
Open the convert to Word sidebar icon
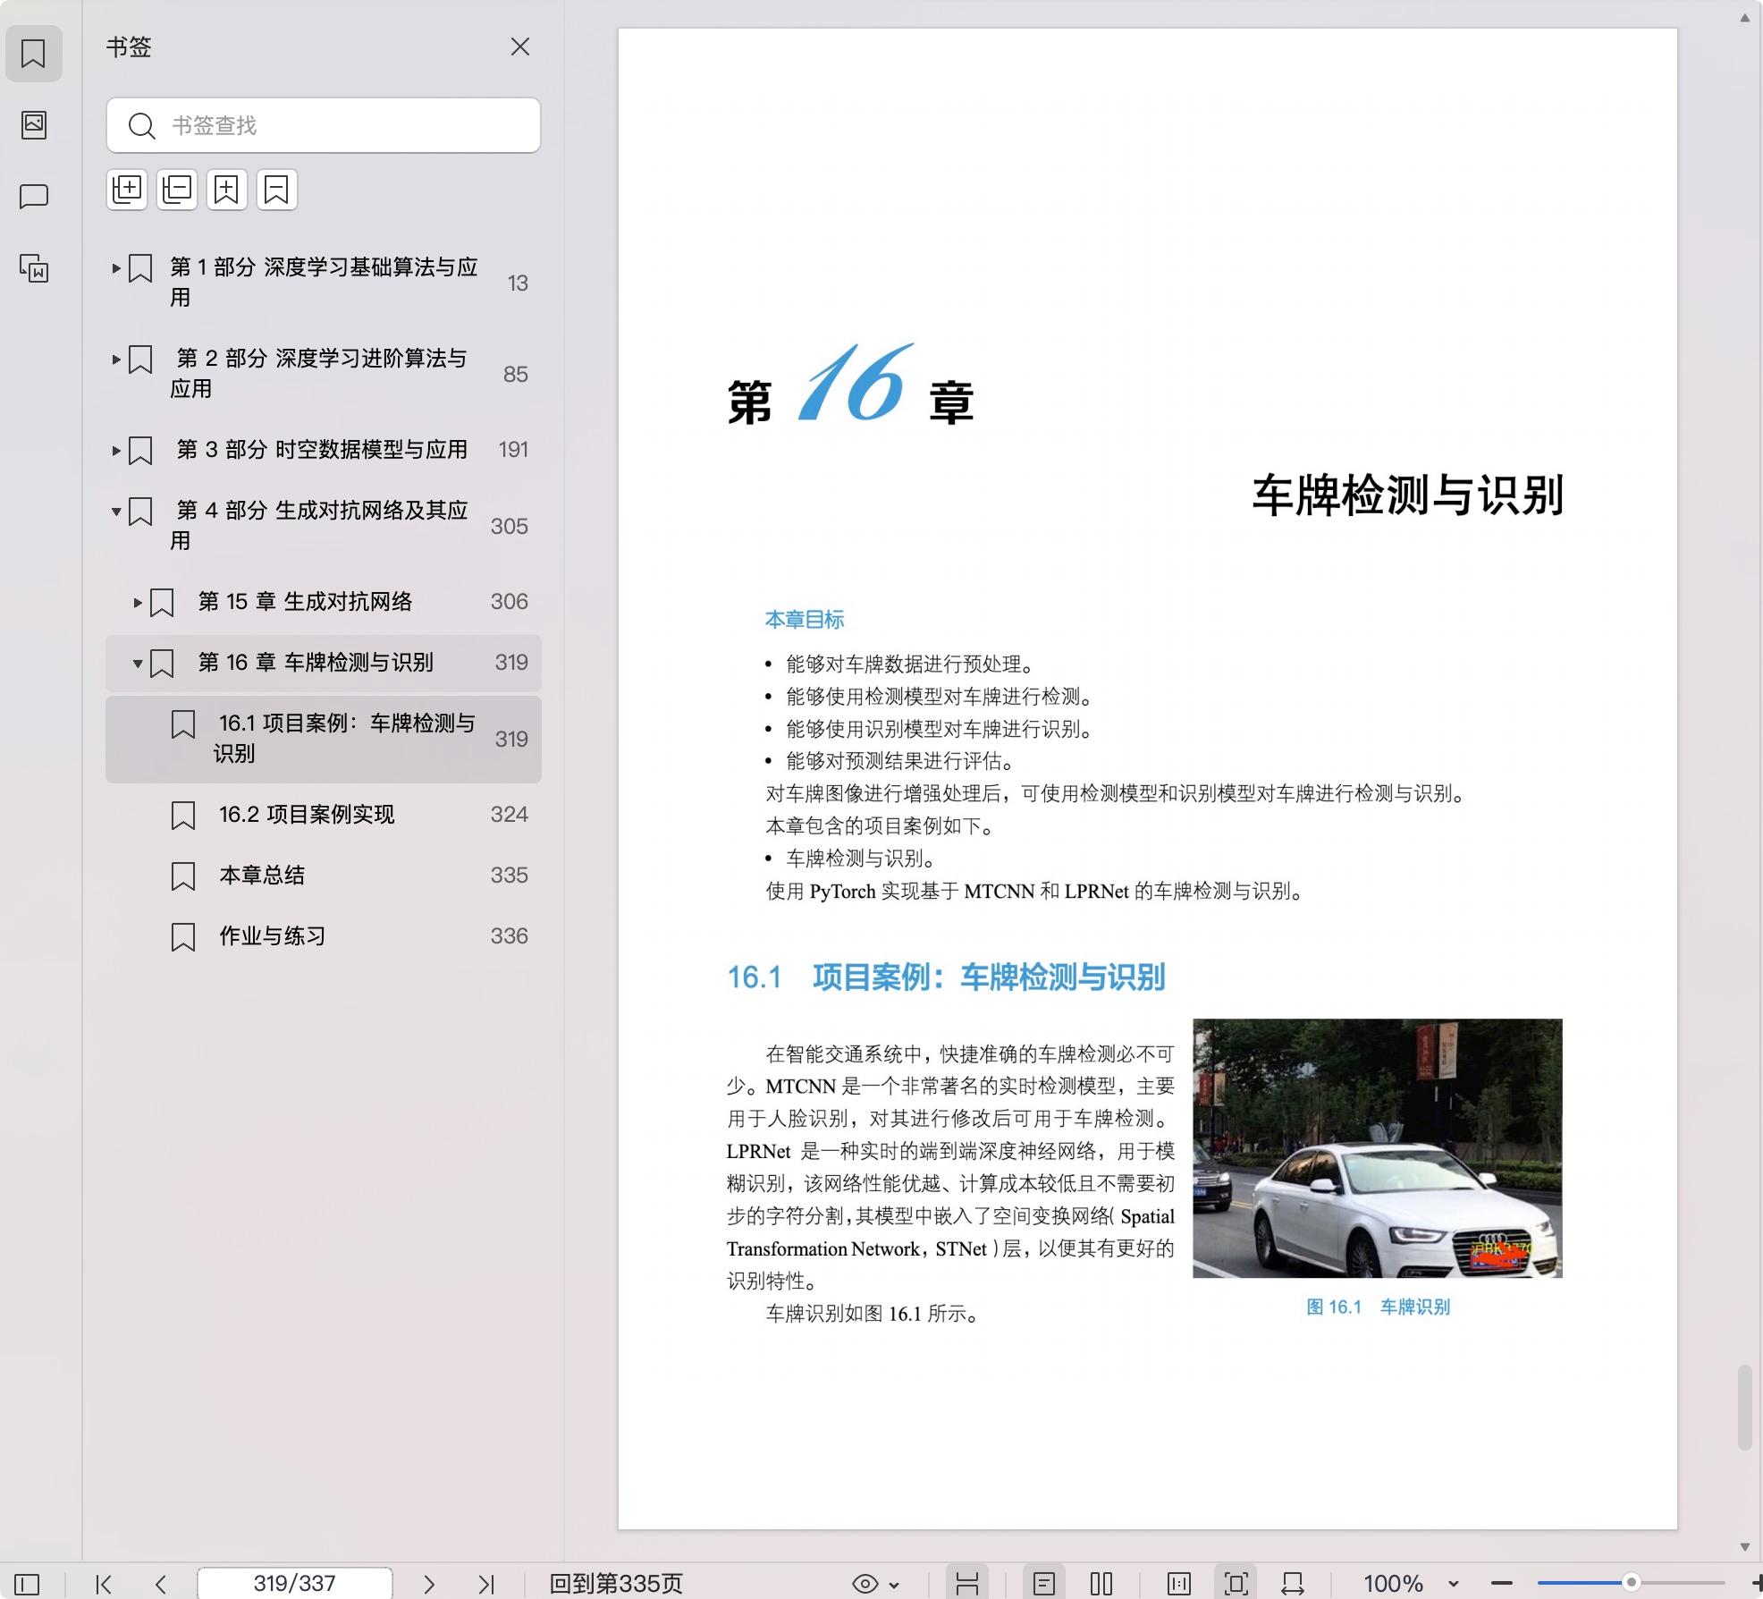(34, 268)
